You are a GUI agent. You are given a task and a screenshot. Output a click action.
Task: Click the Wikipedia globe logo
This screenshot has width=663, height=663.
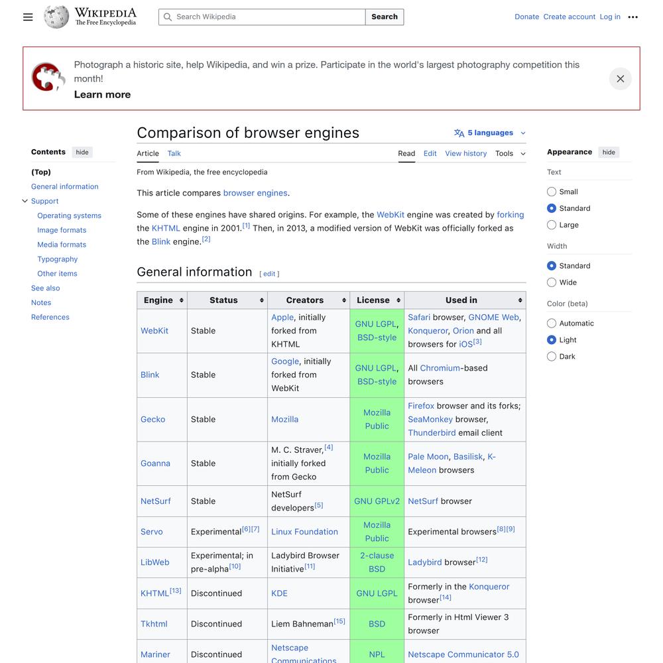point(56,17)
